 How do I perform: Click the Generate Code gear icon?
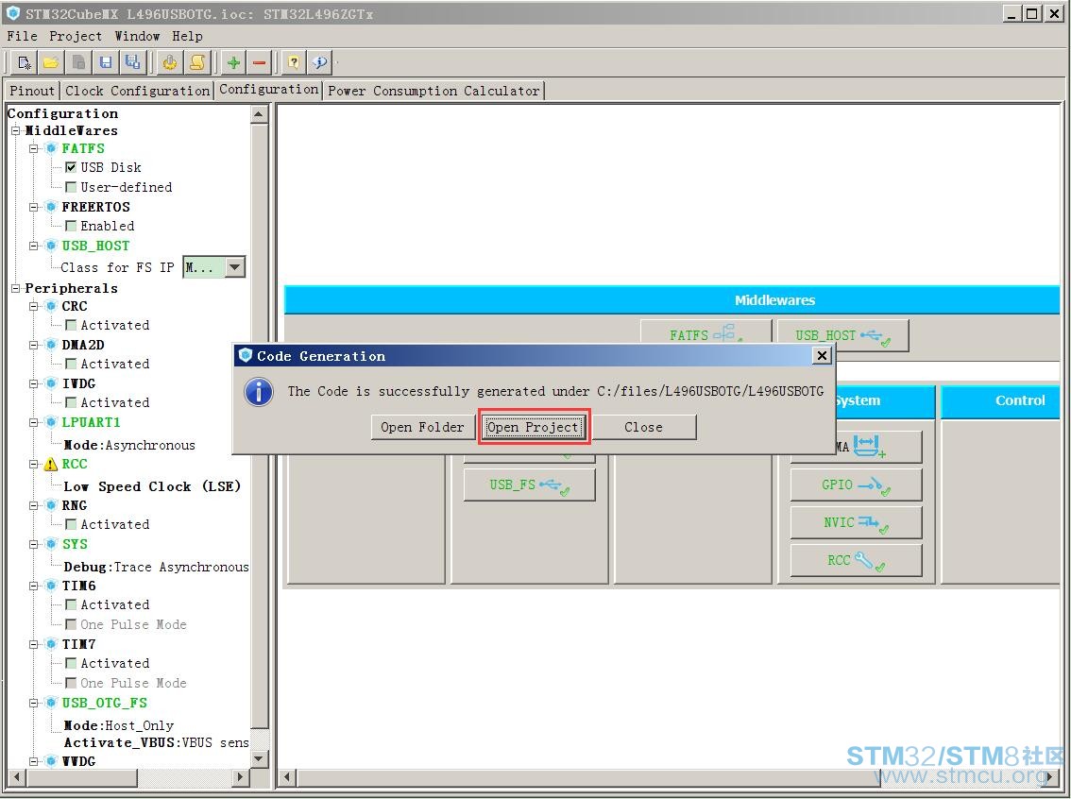[x=169, y=63]
